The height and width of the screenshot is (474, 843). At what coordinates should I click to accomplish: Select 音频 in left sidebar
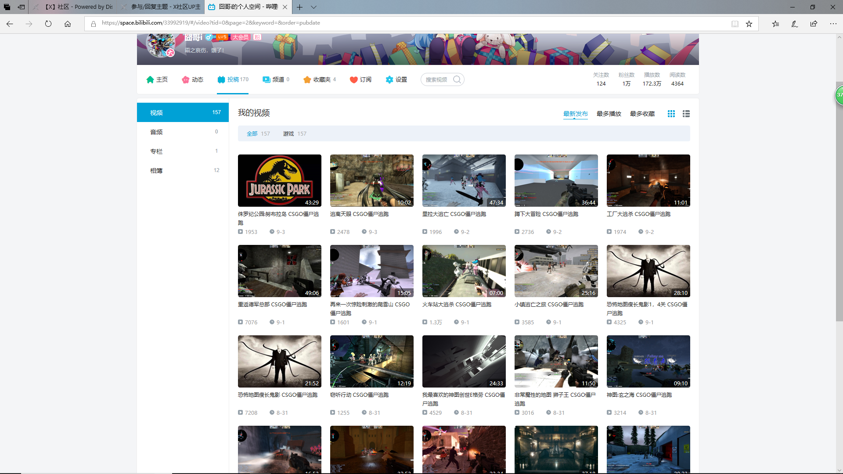156,132
